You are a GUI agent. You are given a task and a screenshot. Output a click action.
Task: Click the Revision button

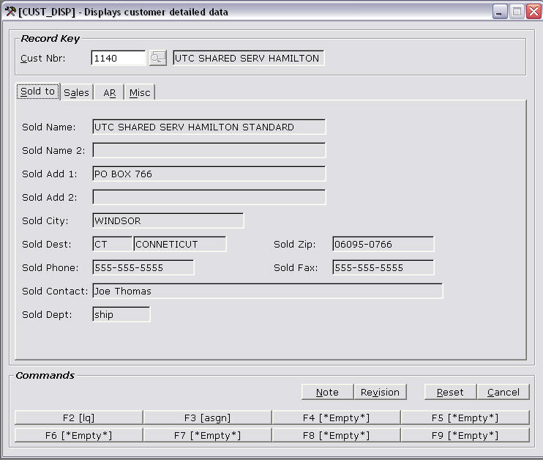tap(380, 392)
